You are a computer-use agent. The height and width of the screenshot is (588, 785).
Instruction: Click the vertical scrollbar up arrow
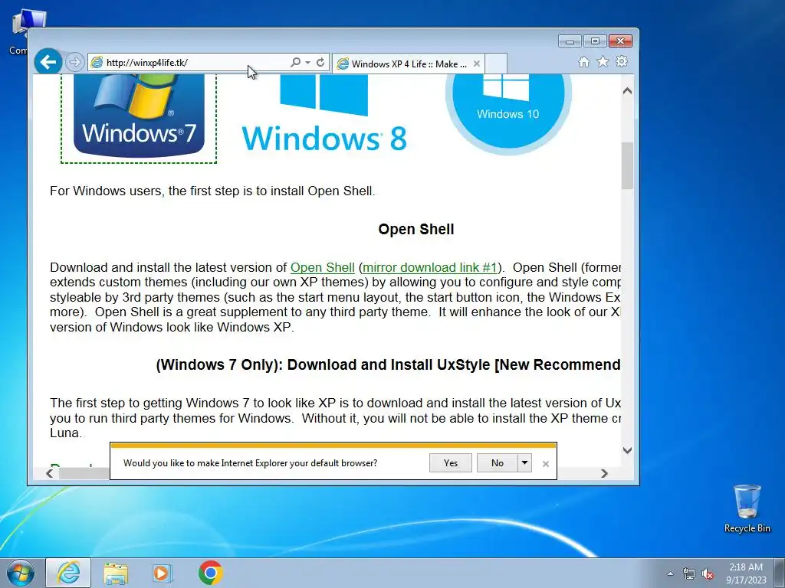627,91
